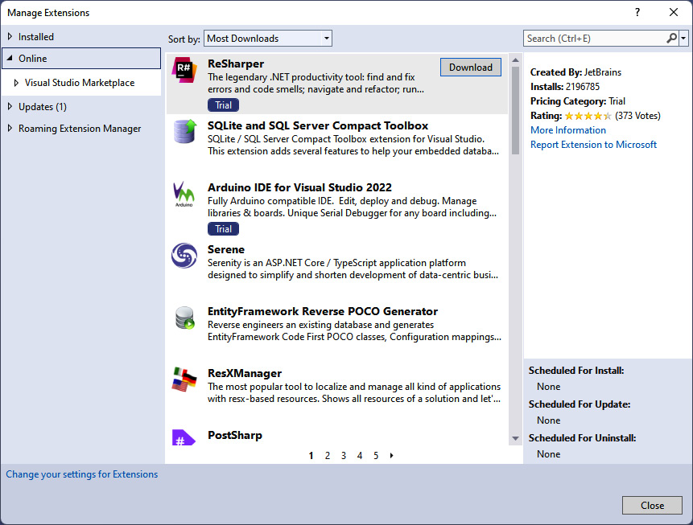Screen dimensions: 693x525
Task: Open Change your settings for Extensions link
Action: pos(82,474)
